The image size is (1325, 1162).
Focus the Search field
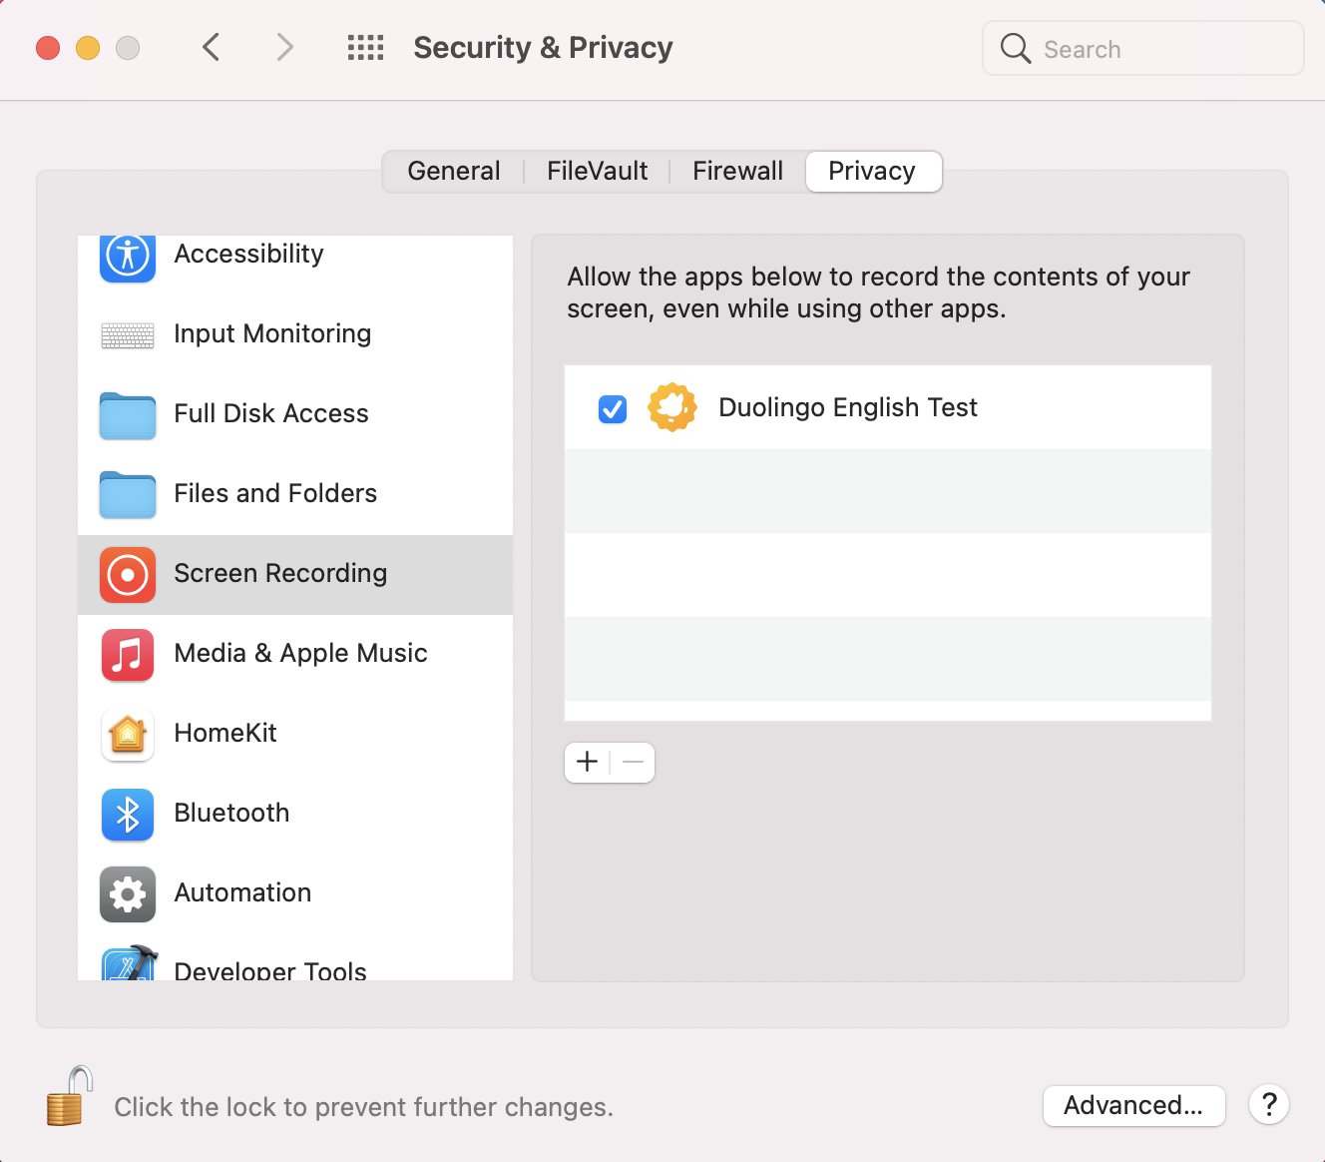click(x=1143, y=48)
